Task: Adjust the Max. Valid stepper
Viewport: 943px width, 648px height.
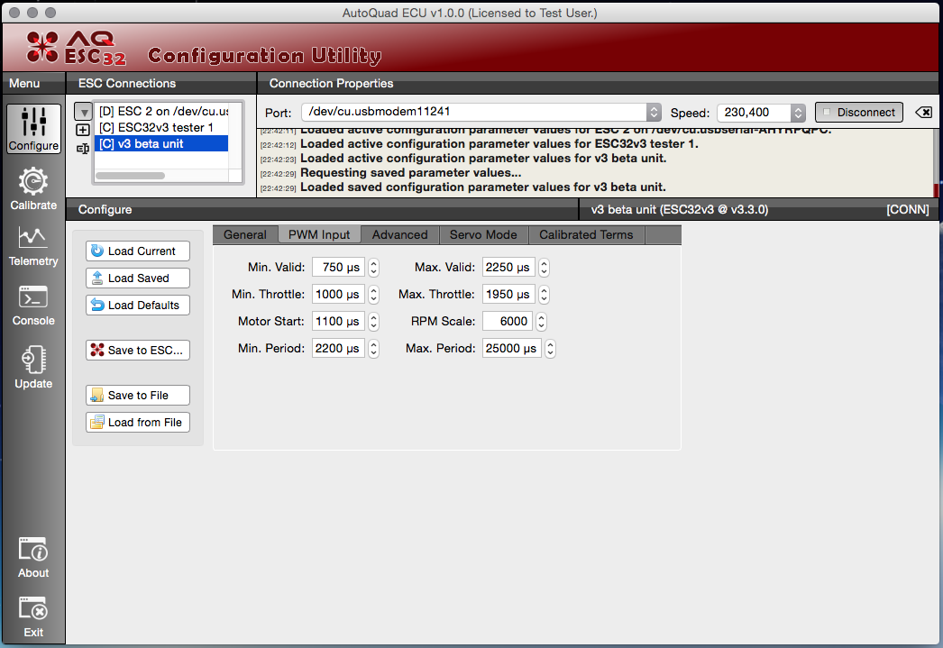Action: coord(544,268)
